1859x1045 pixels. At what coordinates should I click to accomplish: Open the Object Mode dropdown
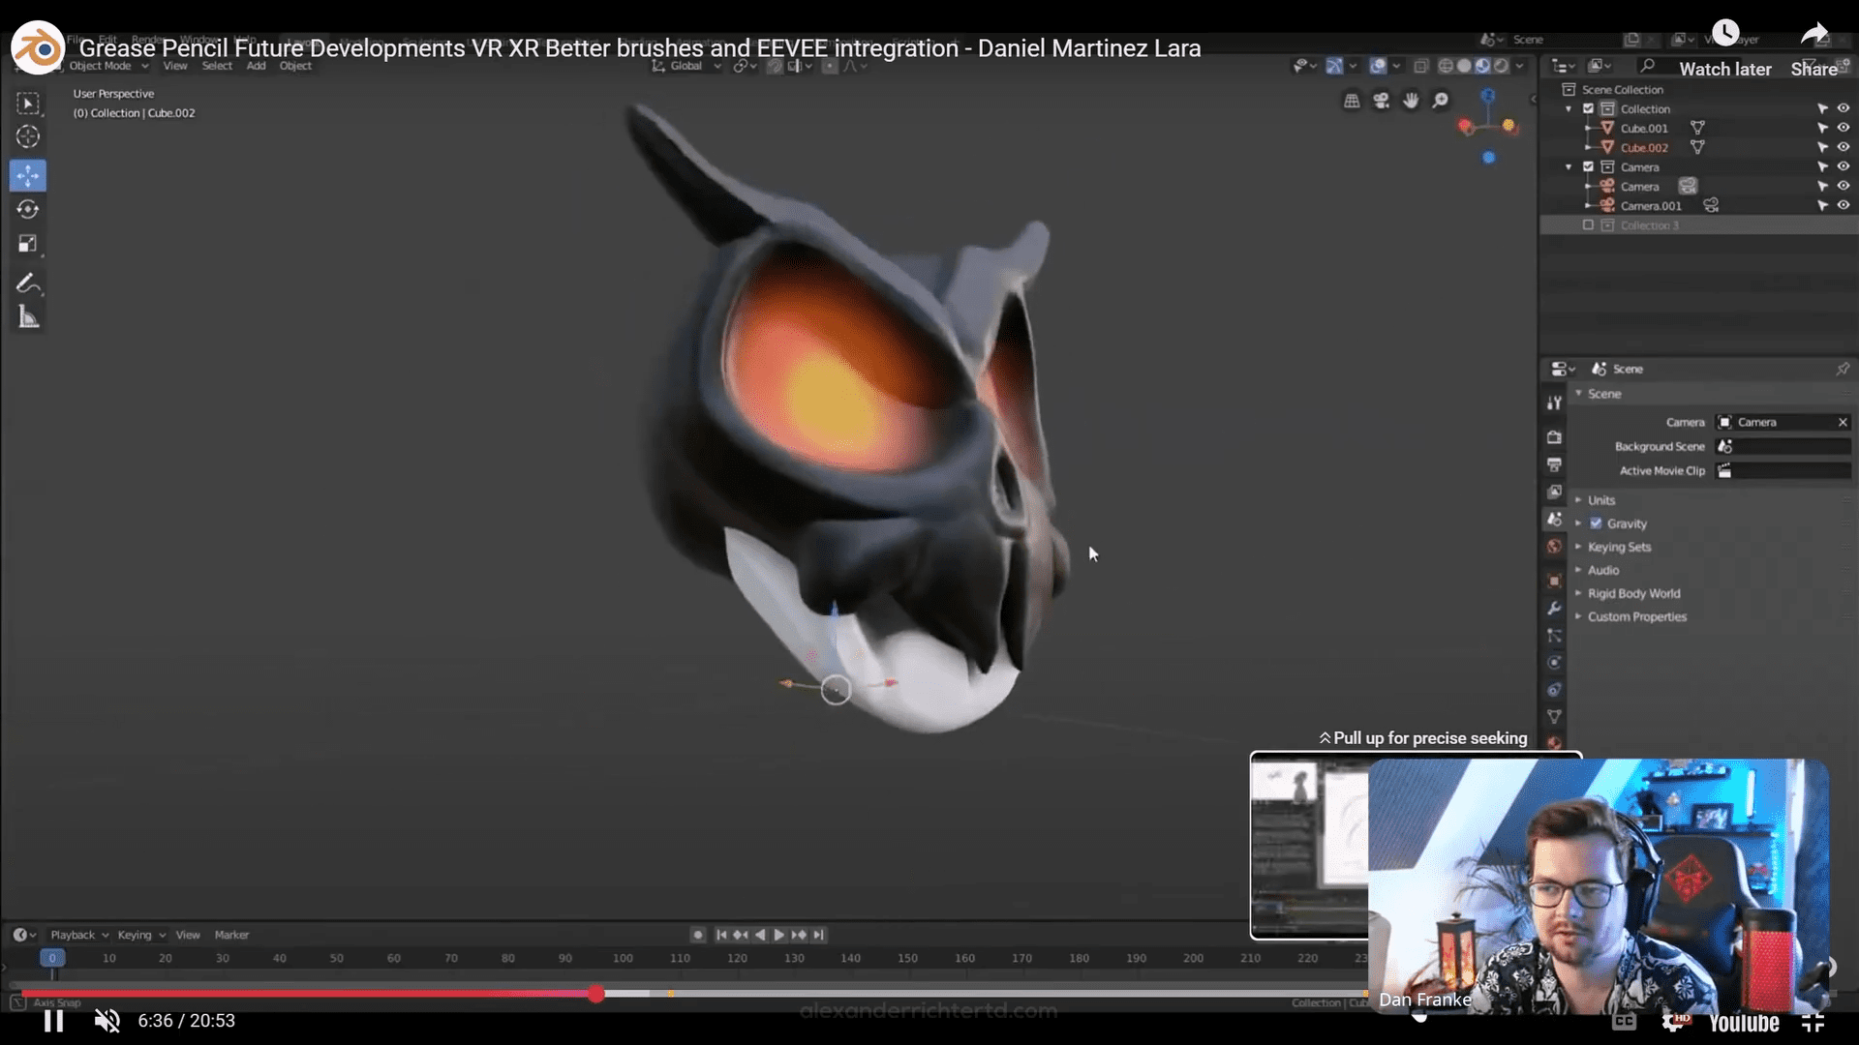[x=107, y=66]
